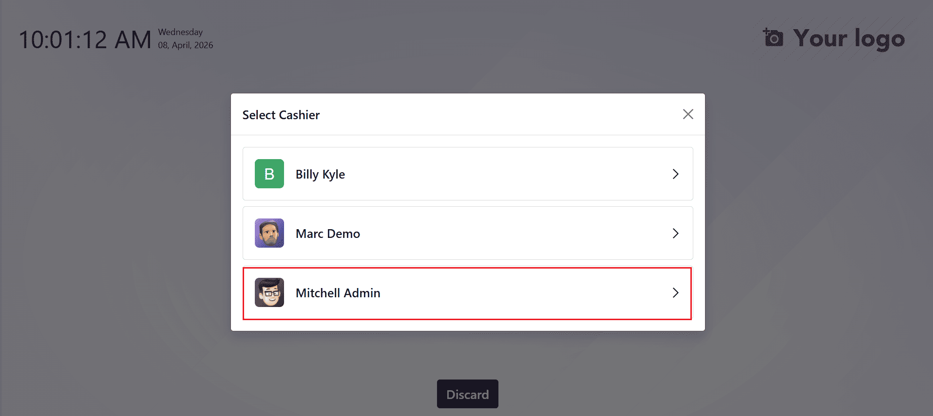Viewport: 933px width, 416px height.
Task: Open Marc Demo's details with the arrow
Action: tap(675, 233)
